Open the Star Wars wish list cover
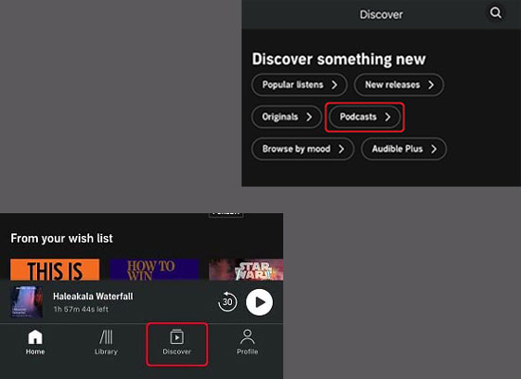Image resolution: width=521 pixels, height=379 pixels. point(246,270)
